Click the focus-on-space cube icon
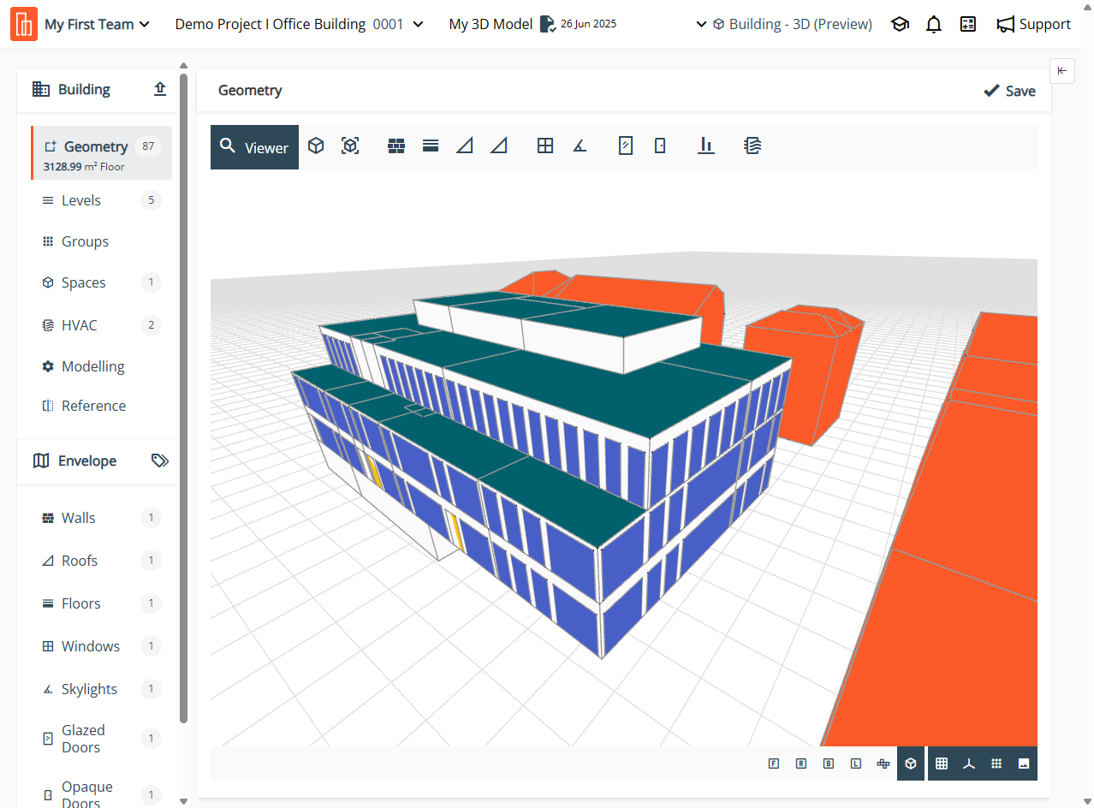The width and height of the screenshot is (1094, 808). 350,146
